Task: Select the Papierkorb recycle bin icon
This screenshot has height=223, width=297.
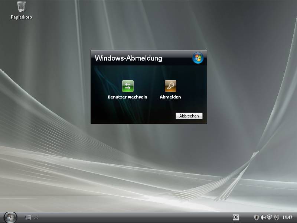Action: 21,7
